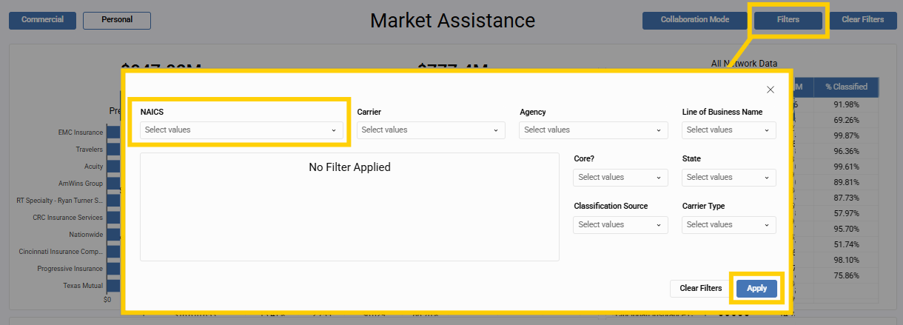This screenshot has height=325, width=903.
Task: Expand the Carrier Type dropdown
Action: pos(729,224)
